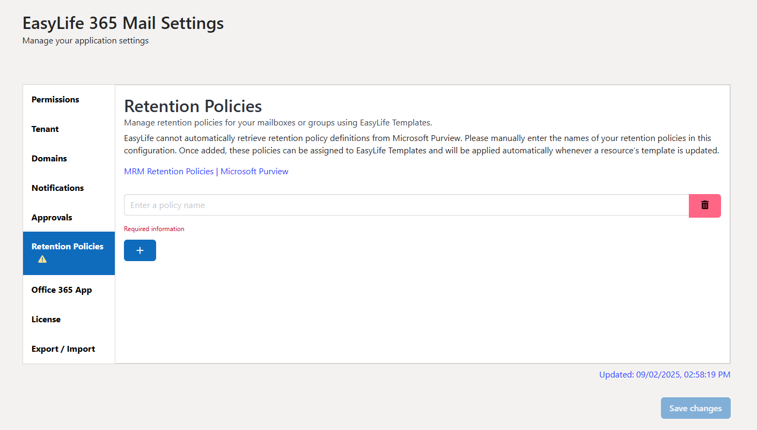Open the Export / Import section
The image size is (757, 430).
coord(63,349)
